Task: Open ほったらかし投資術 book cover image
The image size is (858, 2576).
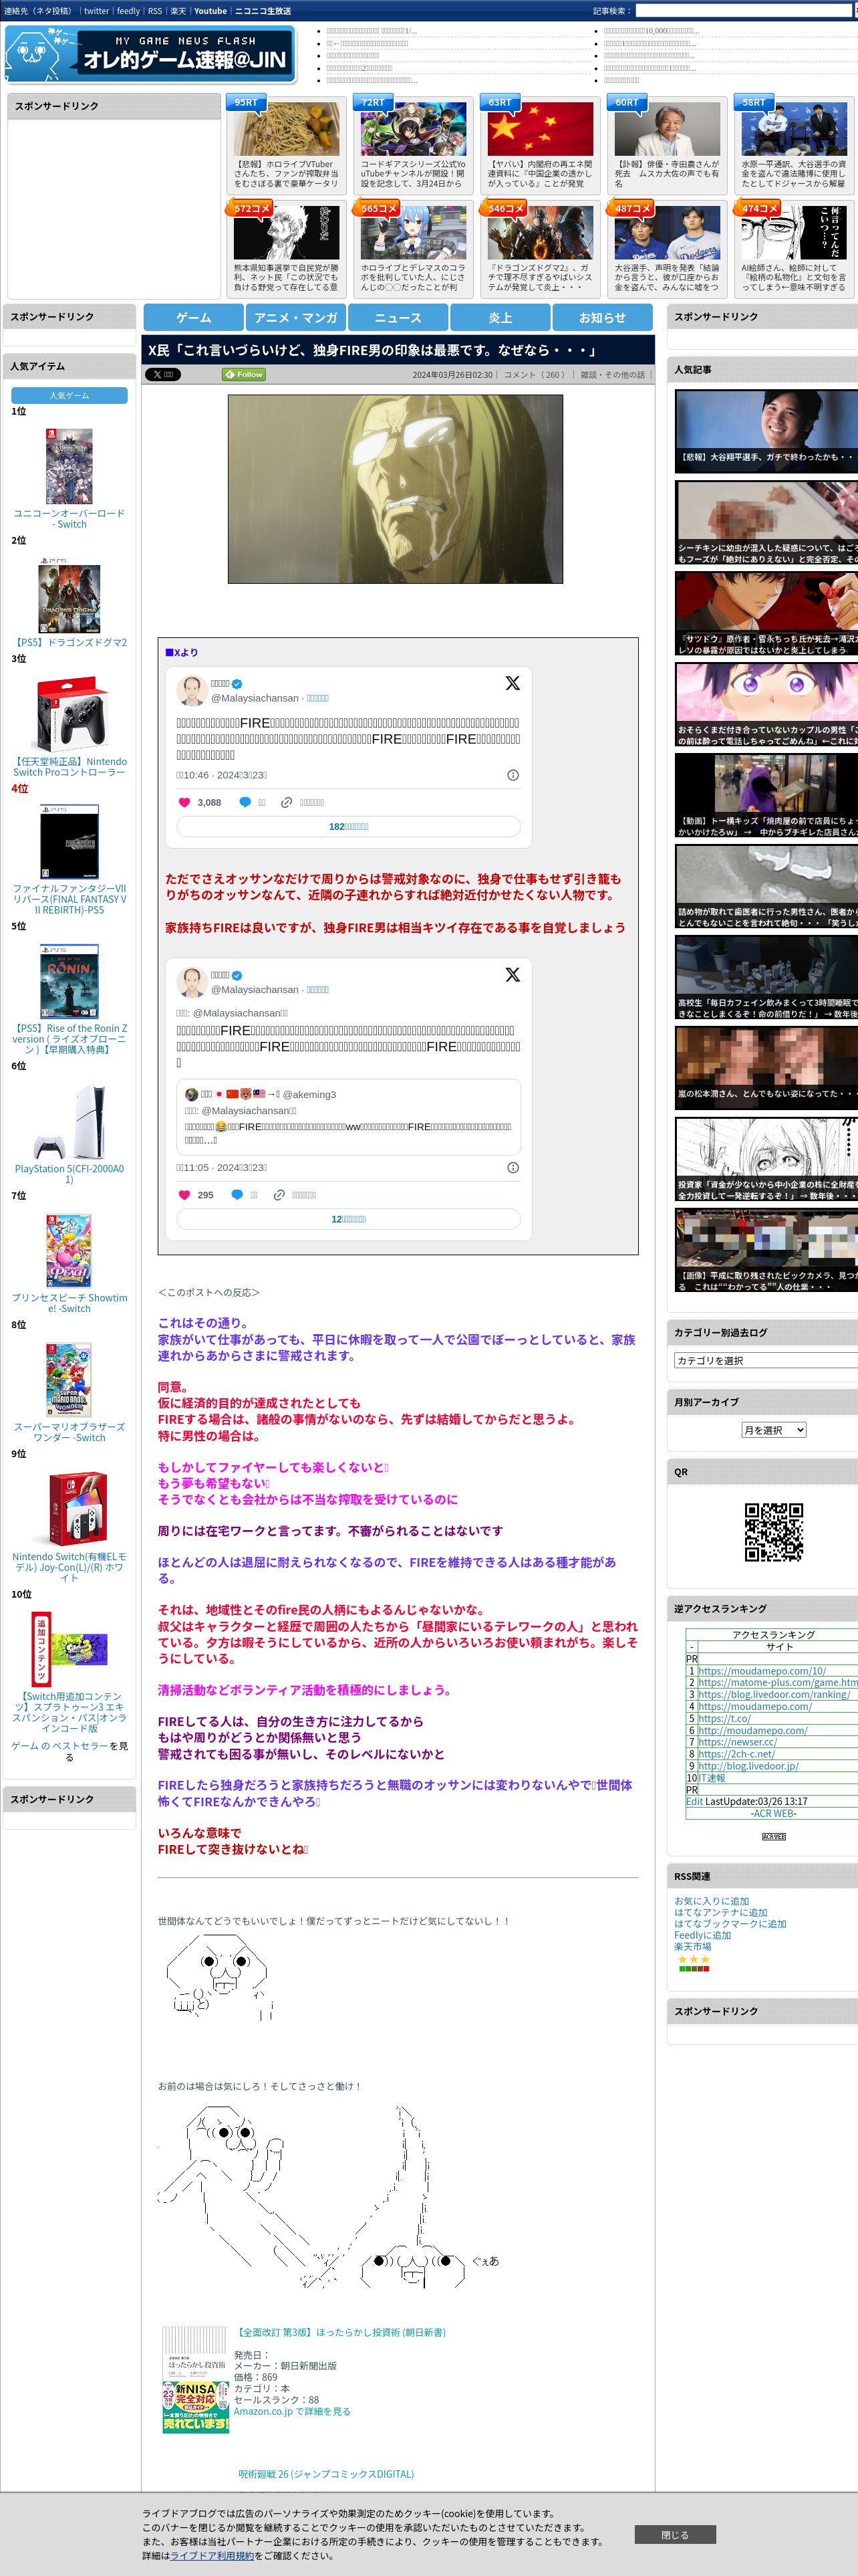Action: pyautogui.click(x=196, y=2380)
